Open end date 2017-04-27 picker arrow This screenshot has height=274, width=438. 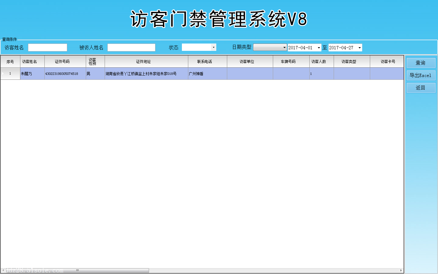[360, 47]
